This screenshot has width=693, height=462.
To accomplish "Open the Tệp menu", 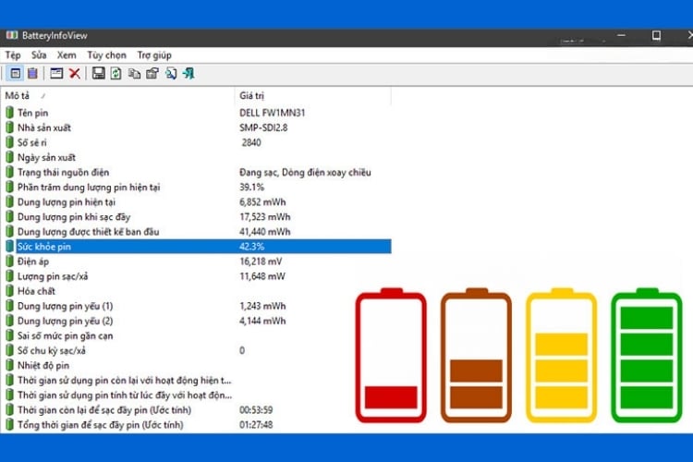I will pos(14,55).
